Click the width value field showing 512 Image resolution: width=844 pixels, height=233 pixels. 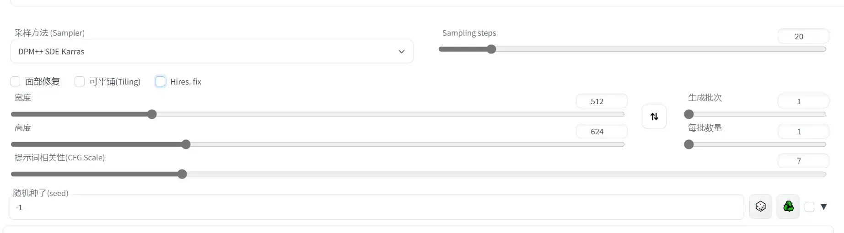[601, 101]
